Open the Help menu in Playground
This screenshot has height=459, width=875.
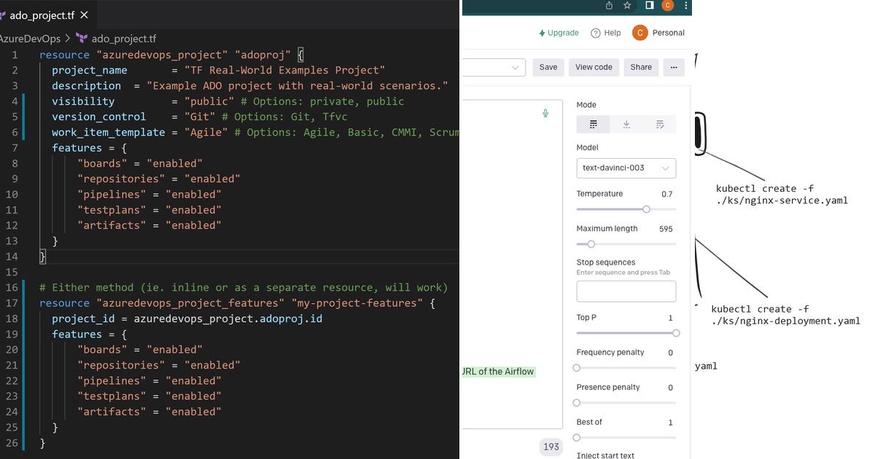click(606, 33)
